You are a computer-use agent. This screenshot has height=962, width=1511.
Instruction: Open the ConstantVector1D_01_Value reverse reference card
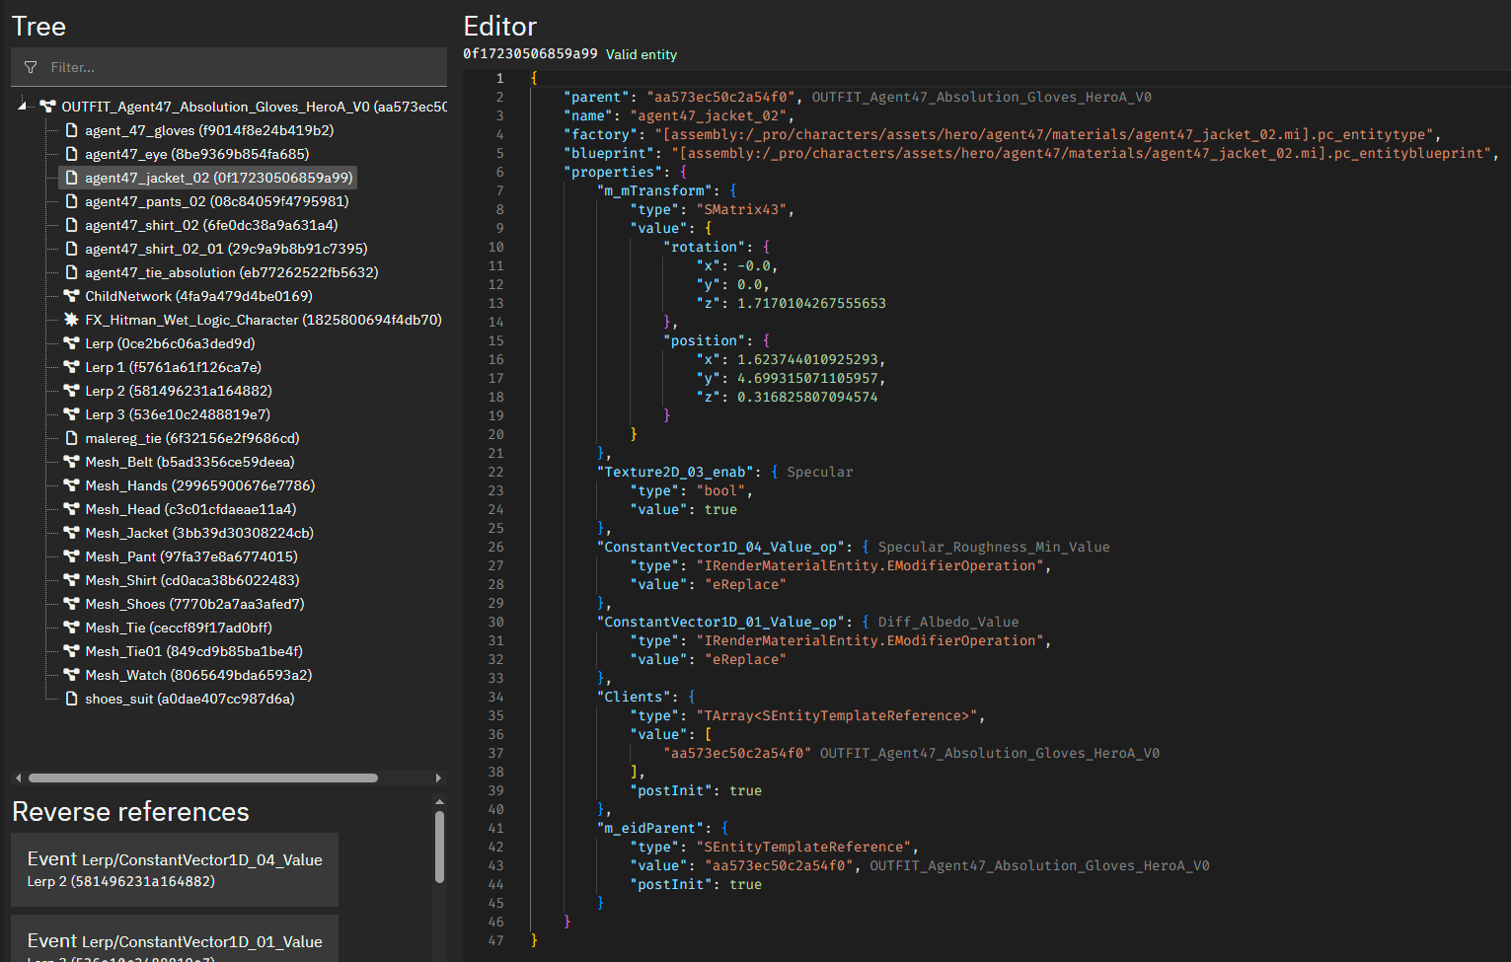coord(175,938)
